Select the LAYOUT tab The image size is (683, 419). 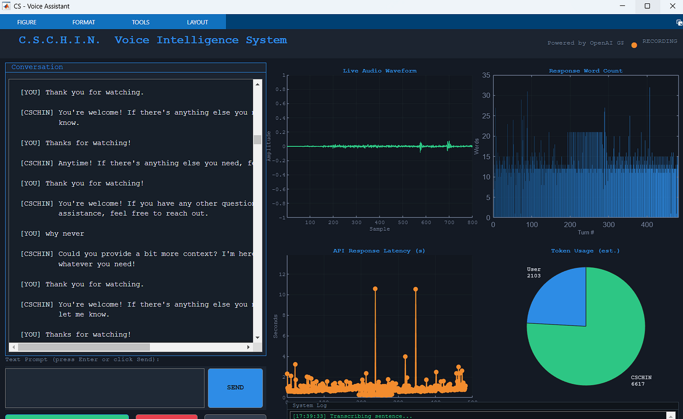click(198, 22)
